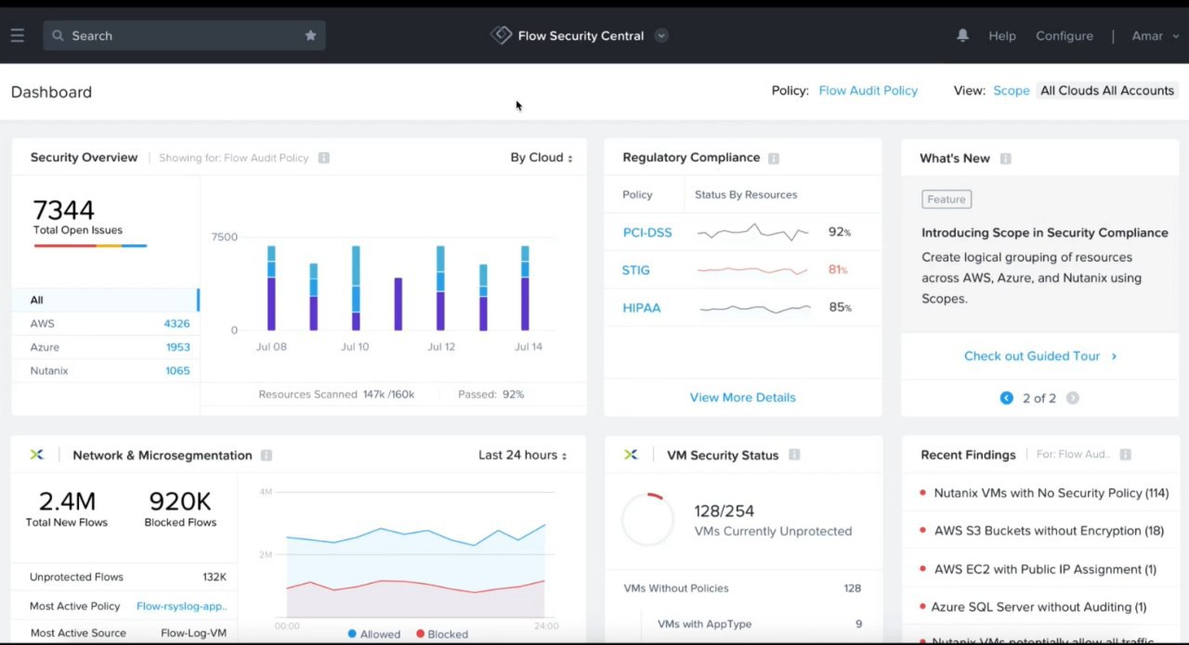Open Nutanix VMs with No Security Policy finding

tap(1051, 494)
